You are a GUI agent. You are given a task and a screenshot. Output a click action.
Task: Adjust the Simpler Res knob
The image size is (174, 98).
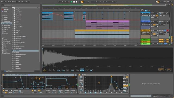[x=20, y=92]
